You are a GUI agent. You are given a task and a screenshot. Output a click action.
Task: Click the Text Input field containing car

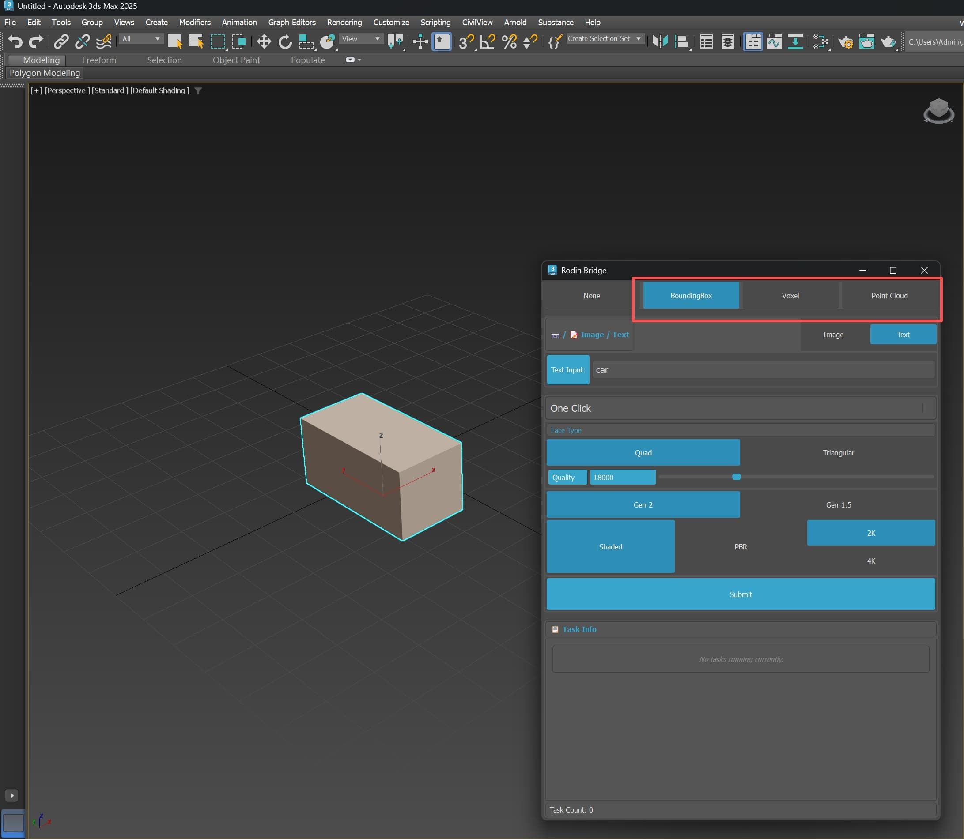[764, 370]
